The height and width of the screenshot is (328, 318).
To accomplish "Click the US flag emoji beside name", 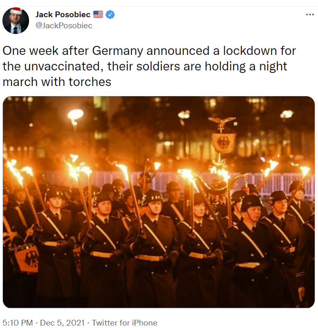I will (98, 14).
